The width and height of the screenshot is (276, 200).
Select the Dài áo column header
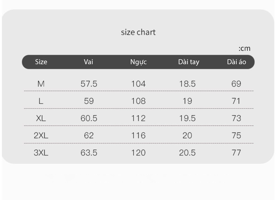click(237, 62)
